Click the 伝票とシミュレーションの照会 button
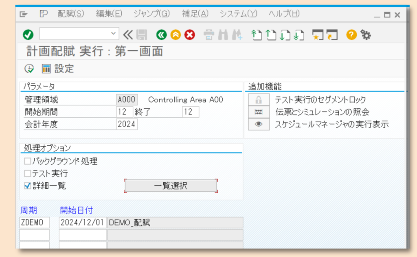The height and width of the screenshot is (257, 417). 259,112
